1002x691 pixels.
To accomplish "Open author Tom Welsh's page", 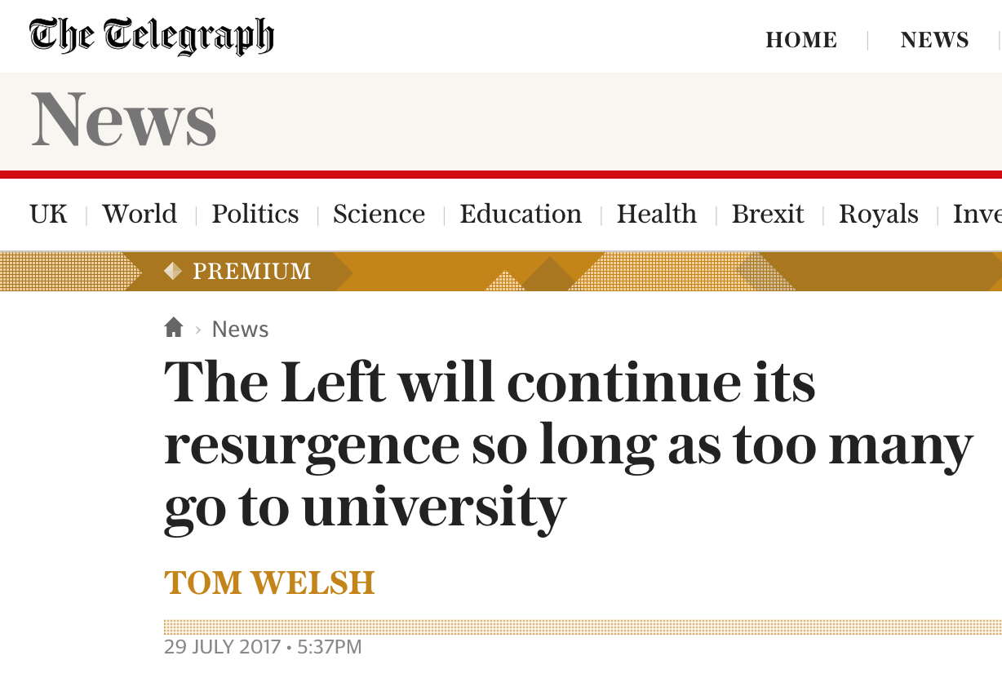I will pyautogui.click(x=269, y=582).
